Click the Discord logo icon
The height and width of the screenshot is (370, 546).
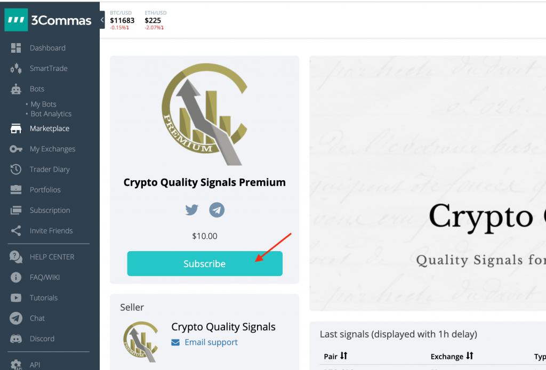point(16,339)
